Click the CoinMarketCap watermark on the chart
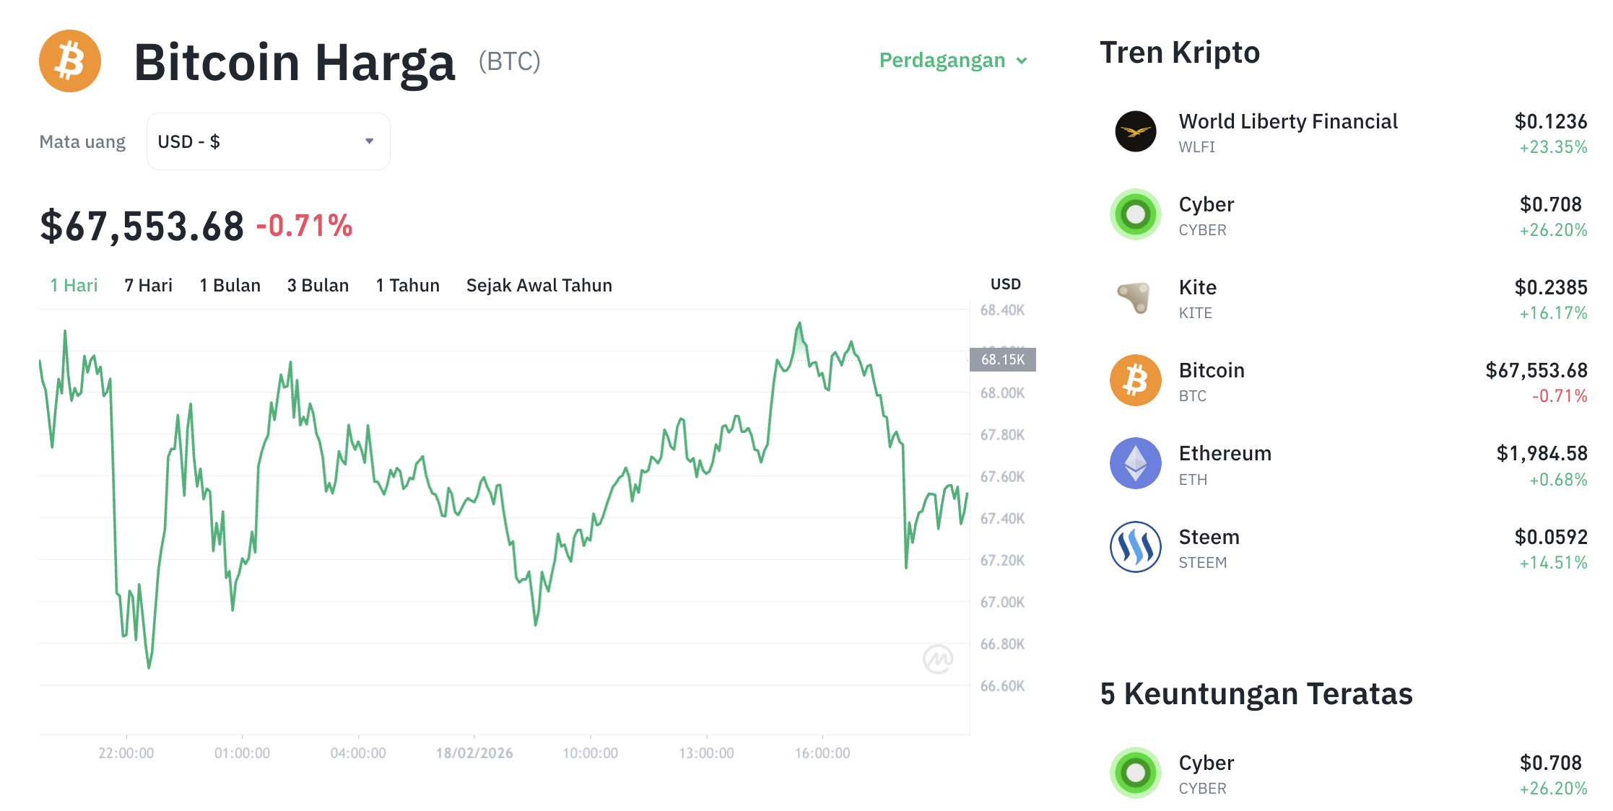This screenshot has width=1613, height=811. 939,657
